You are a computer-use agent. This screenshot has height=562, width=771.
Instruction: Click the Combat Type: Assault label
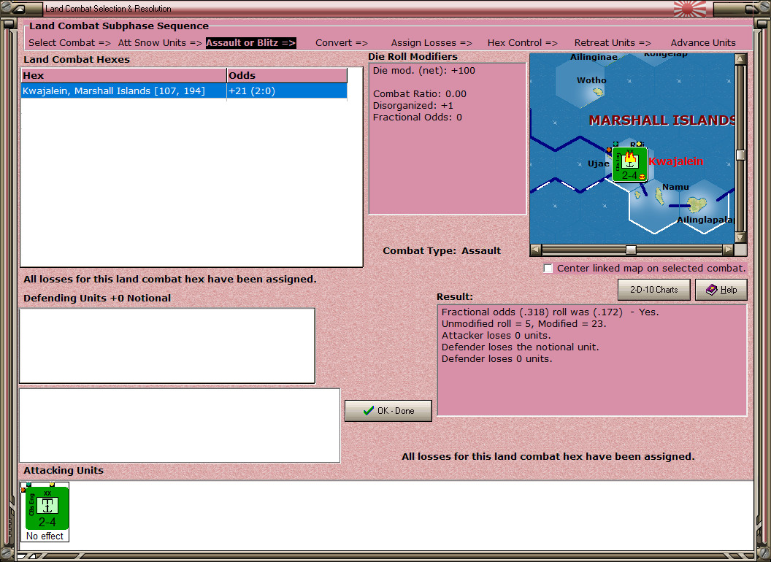[x=442, y=251]
